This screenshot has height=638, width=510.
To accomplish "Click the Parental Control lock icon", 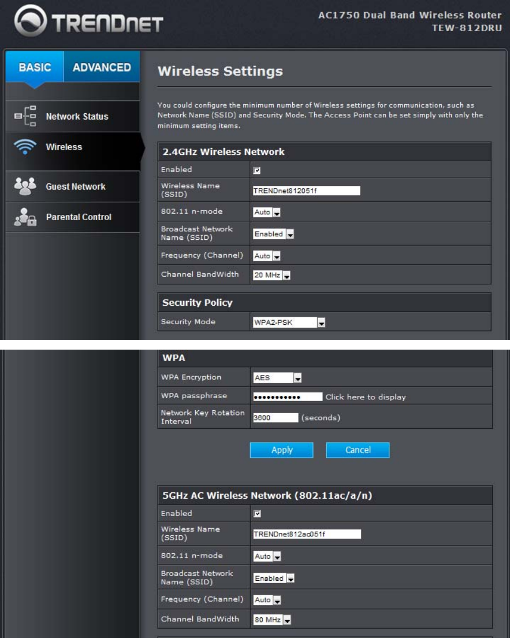I will [25, 217].
